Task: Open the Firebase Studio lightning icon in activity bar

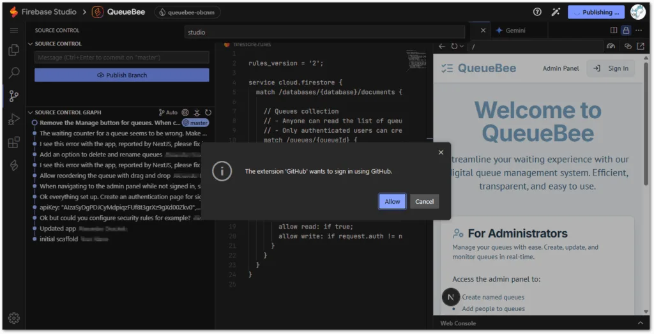Action: tap(14, 165)
